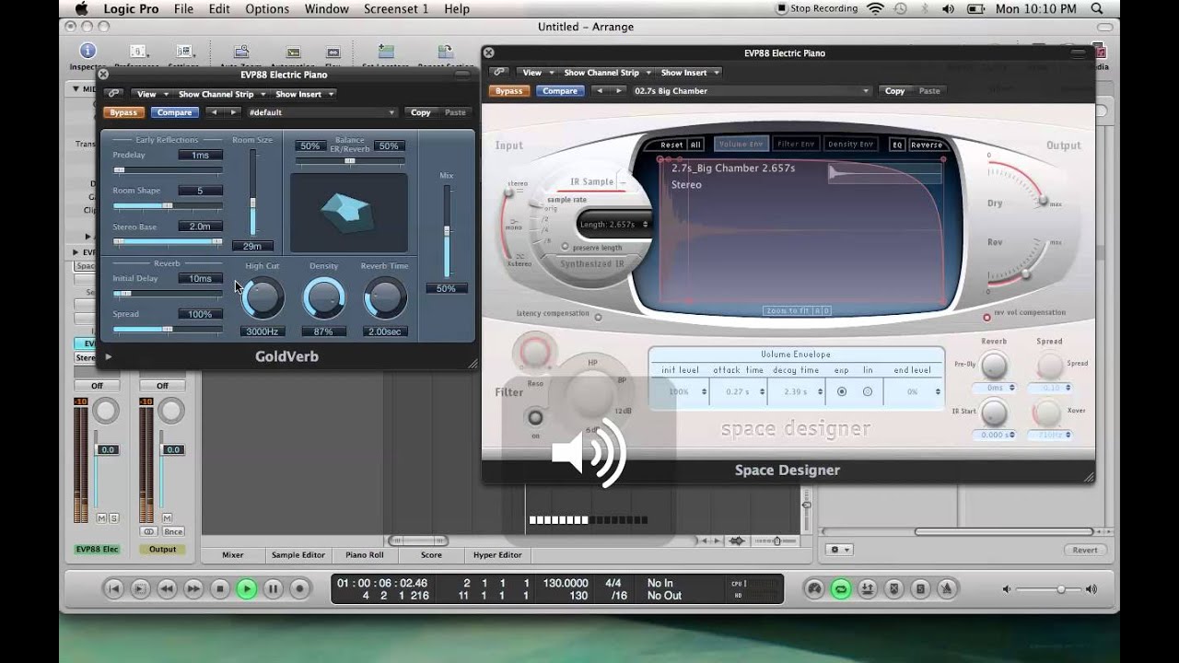This screenshot has height=663, width=1179.
Task: Expand the GoldVerb bottom disclosure triangle
Action: tap(109, 356)
